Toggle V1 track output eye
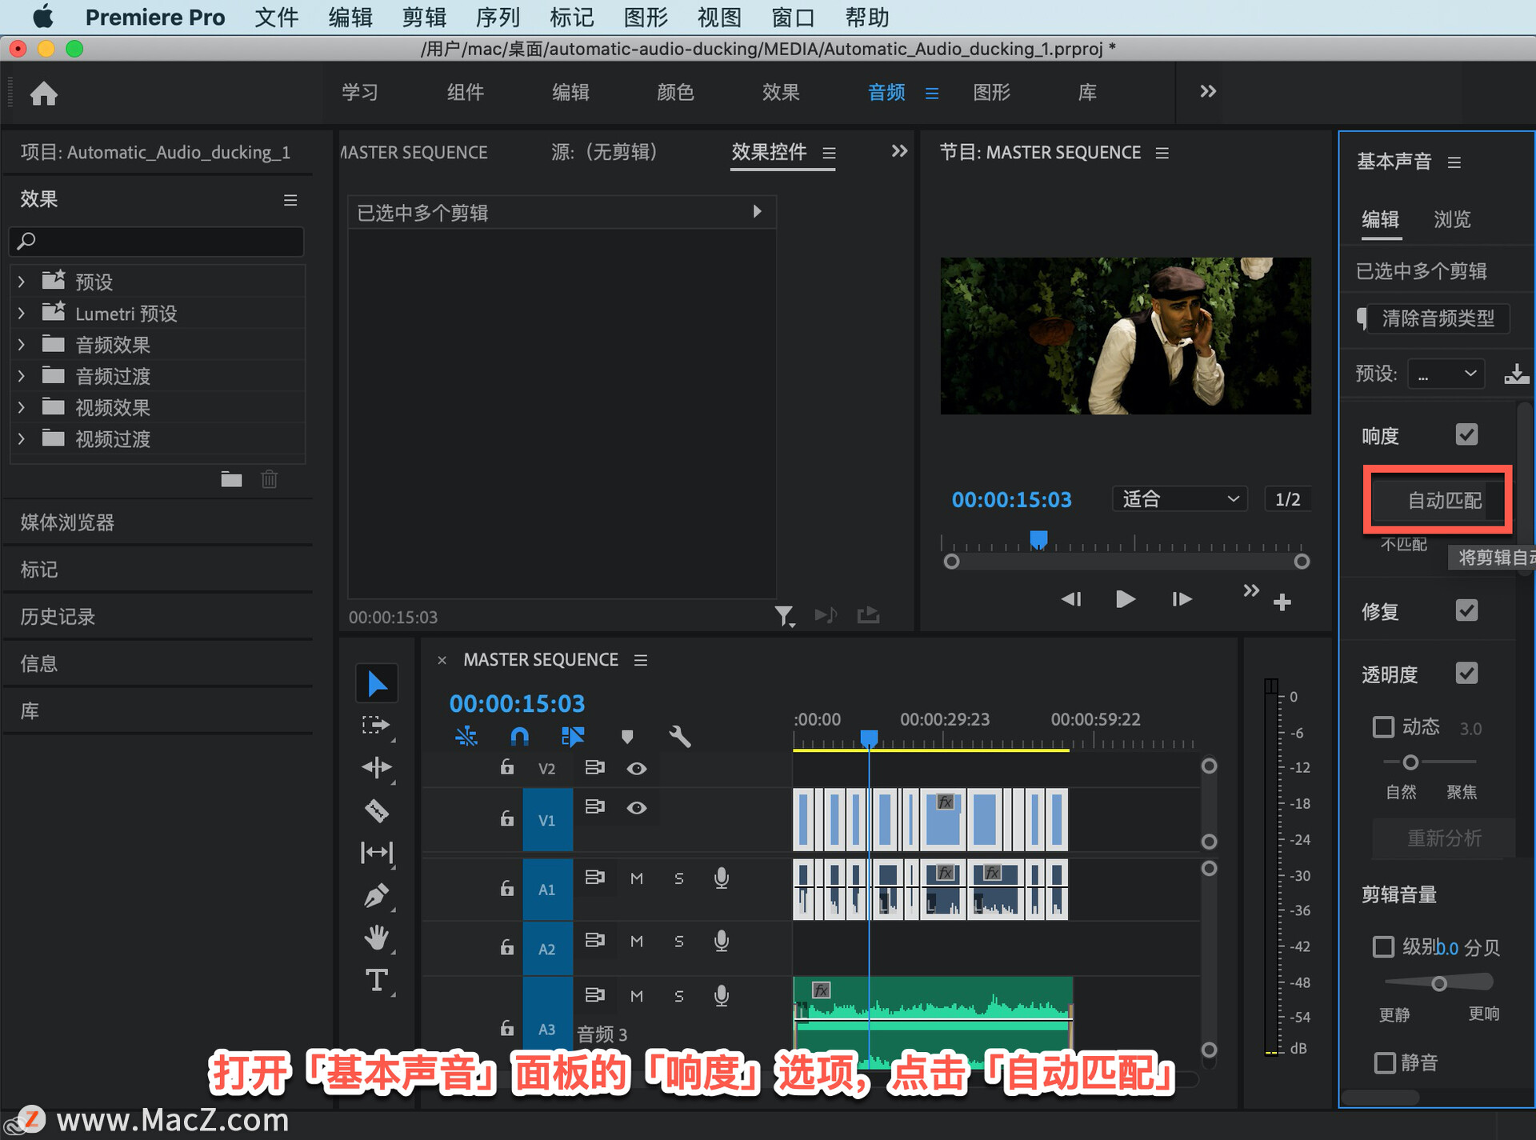 (637, 807)
